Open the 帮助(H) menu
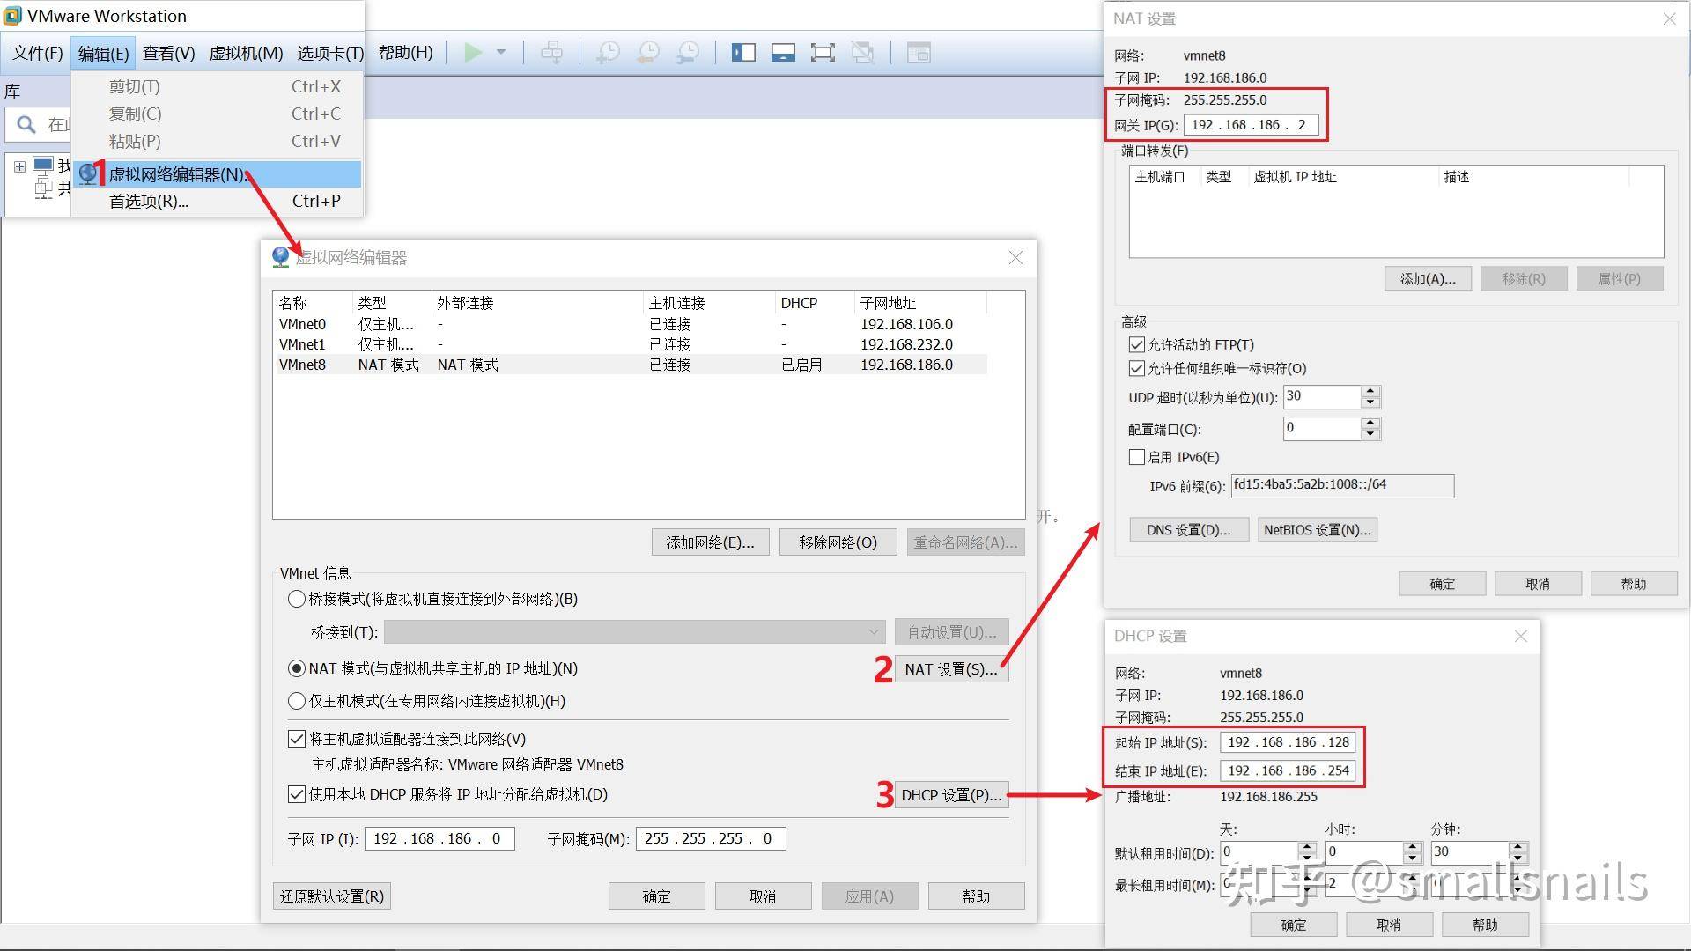Screen dimensions: 1691x951 click(x=406, y=53)
